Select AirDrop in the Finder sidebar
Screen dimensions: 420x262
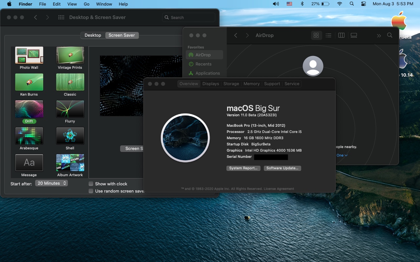click(x=204, y=55)
